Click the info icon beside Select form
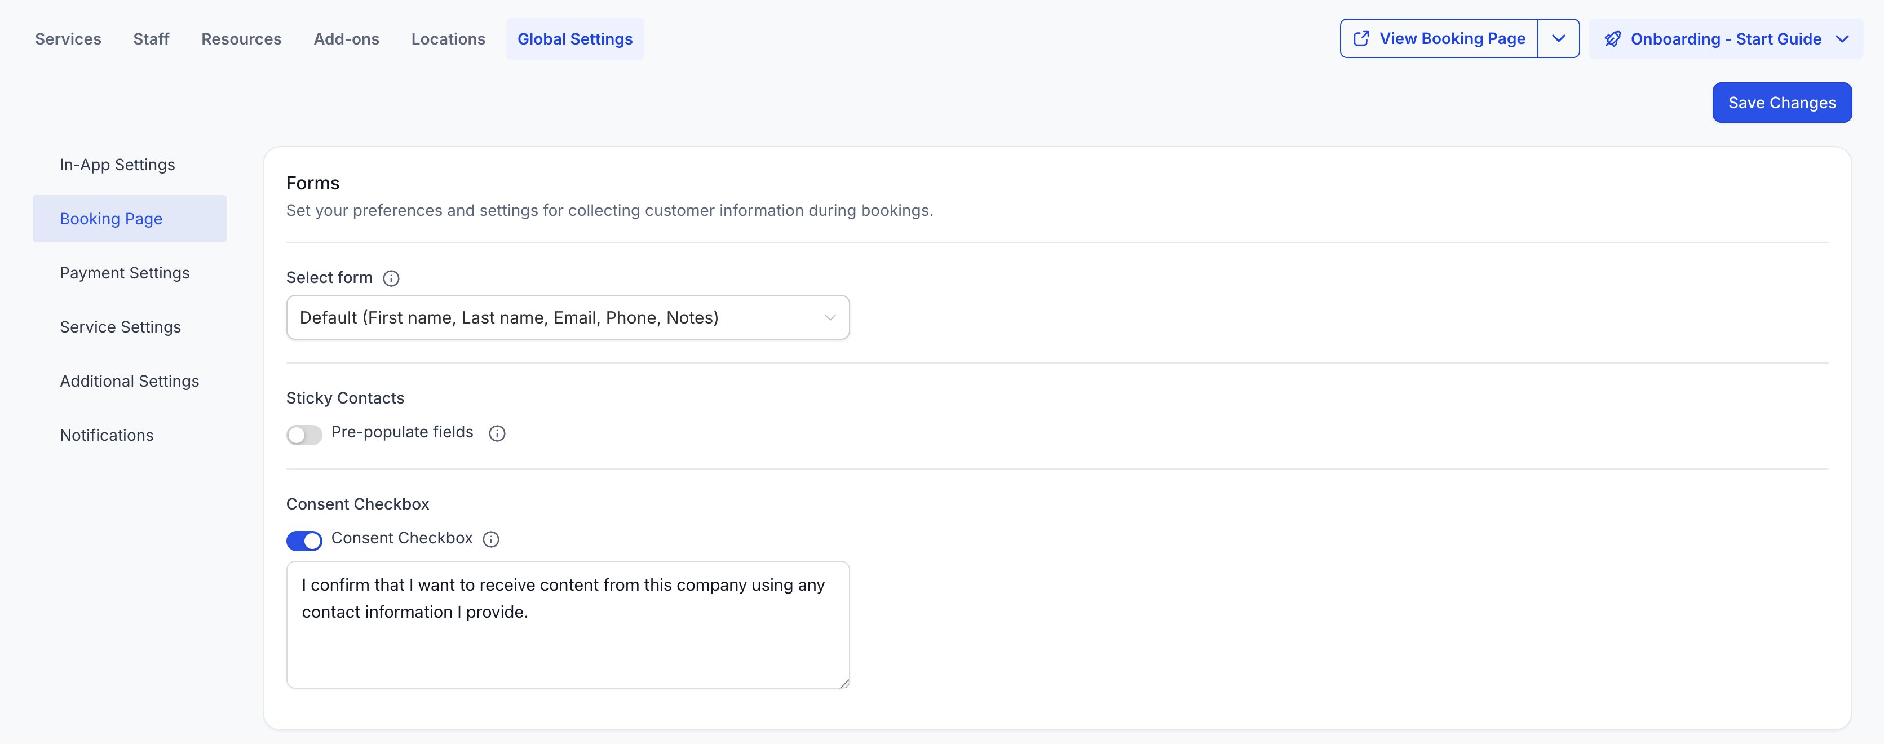 [x=391, y=278]
